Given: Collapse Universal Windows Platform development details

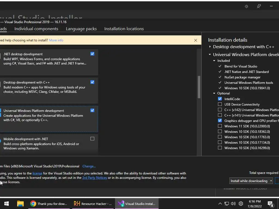Looking at the screenshot, I should pos(210,54).
